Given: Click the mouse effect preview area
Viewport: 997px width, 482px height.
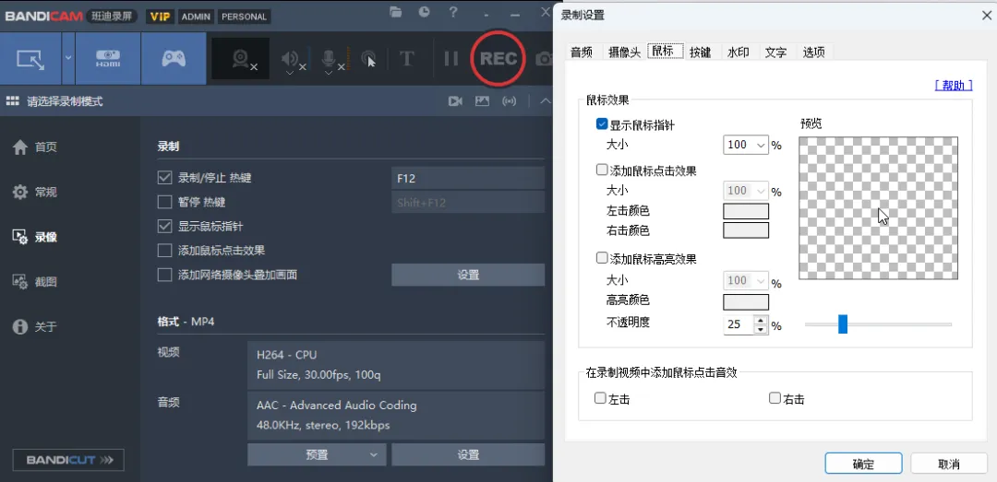Looking at the screenshot, I should click(x=878, y=208).
